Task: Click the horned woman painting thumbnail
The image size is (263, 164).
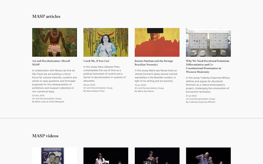Action: (106, 42)
